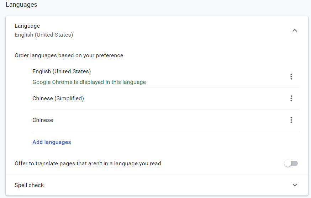Click the 'Offer to translate pages' label
The height and width of the screenshot is (198, 311).
(88, 164)
